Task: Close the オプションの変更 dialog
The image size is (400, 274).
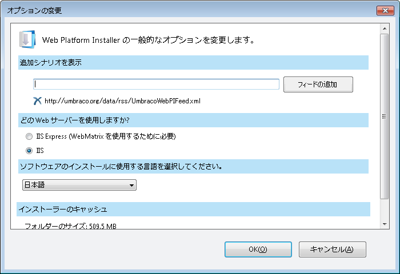Action: click(x=385, y=10)
